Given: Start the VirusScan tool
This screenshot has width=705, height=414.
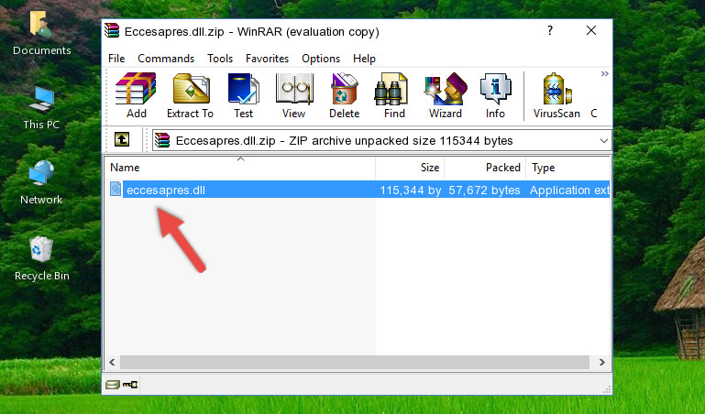Looking at the screenshot, I should point(556,95).
